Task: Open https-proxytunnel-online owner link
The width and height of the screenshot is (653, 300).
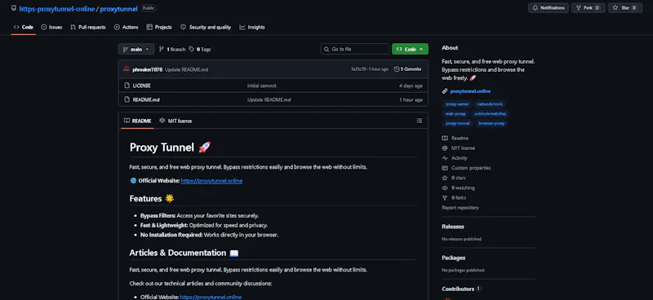Action: pos(56,8)
